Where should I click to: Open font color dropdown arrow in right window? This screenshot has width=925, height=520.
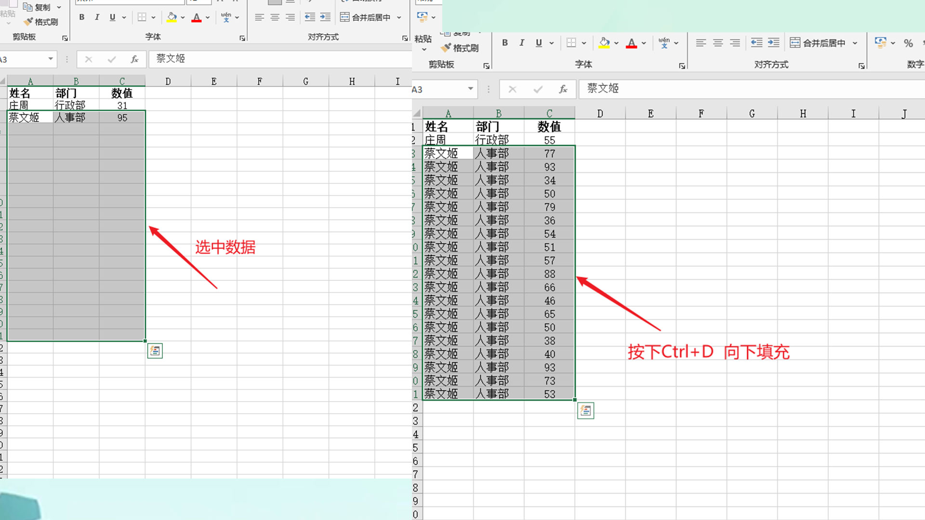tap(644, 43)
